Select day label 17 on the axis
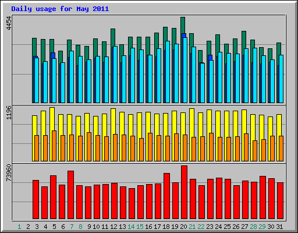The width and height of the screenshot is (298, 233). pyautogui.click(x=157, y=227)
